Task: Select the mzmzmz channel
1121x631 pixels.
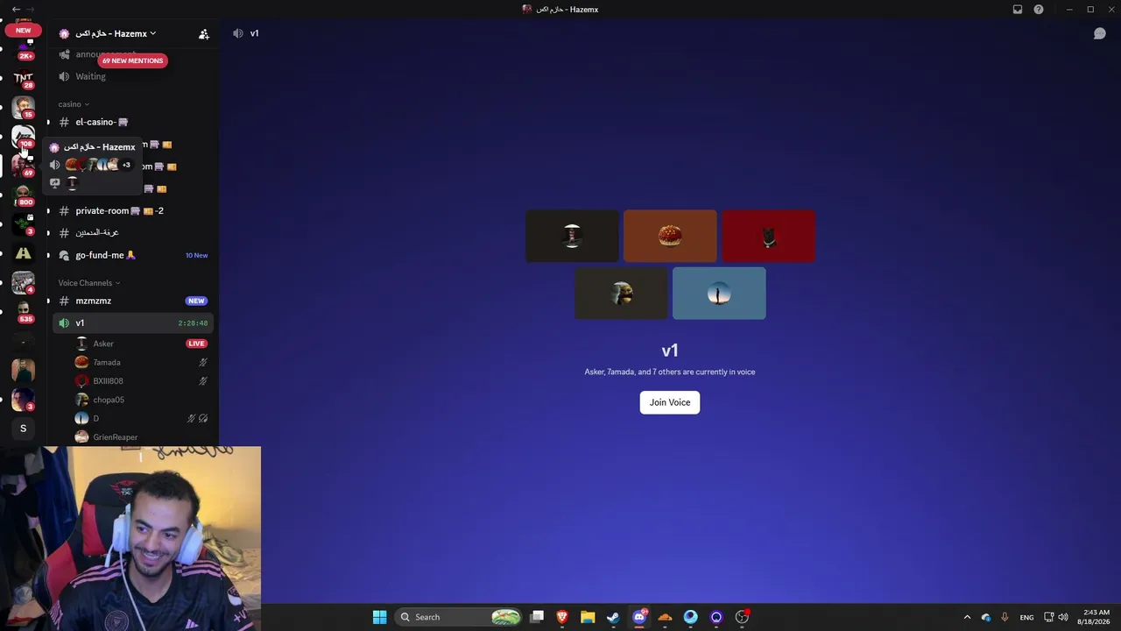Action: click(131, 301)
